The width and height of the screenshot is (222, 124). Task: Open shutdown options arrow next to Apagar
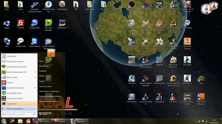click(50, 114)
